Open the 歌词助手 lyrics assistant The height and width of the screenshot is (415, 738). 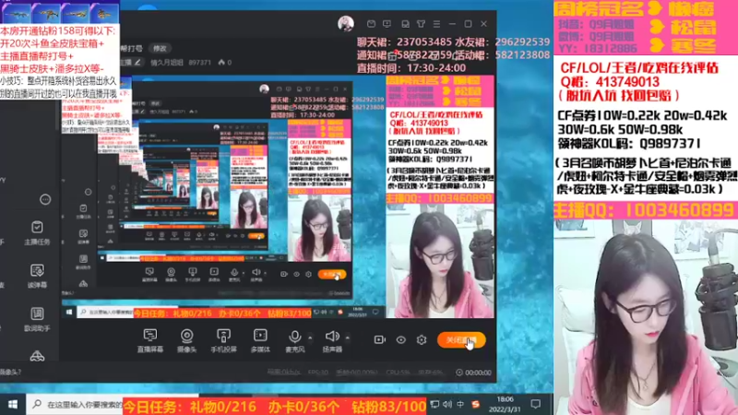(x=37, y=319)
